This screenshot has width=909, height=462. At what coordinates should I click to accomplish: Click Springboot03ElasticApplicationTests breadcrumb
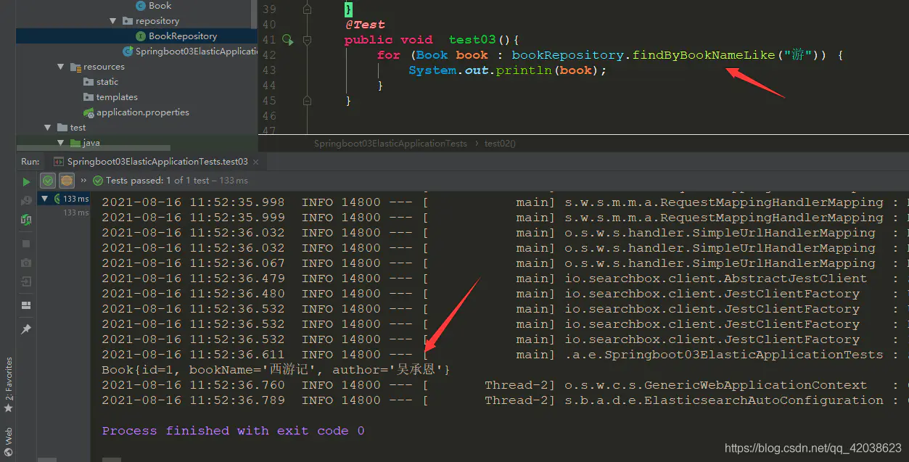(x=390, y=144)
